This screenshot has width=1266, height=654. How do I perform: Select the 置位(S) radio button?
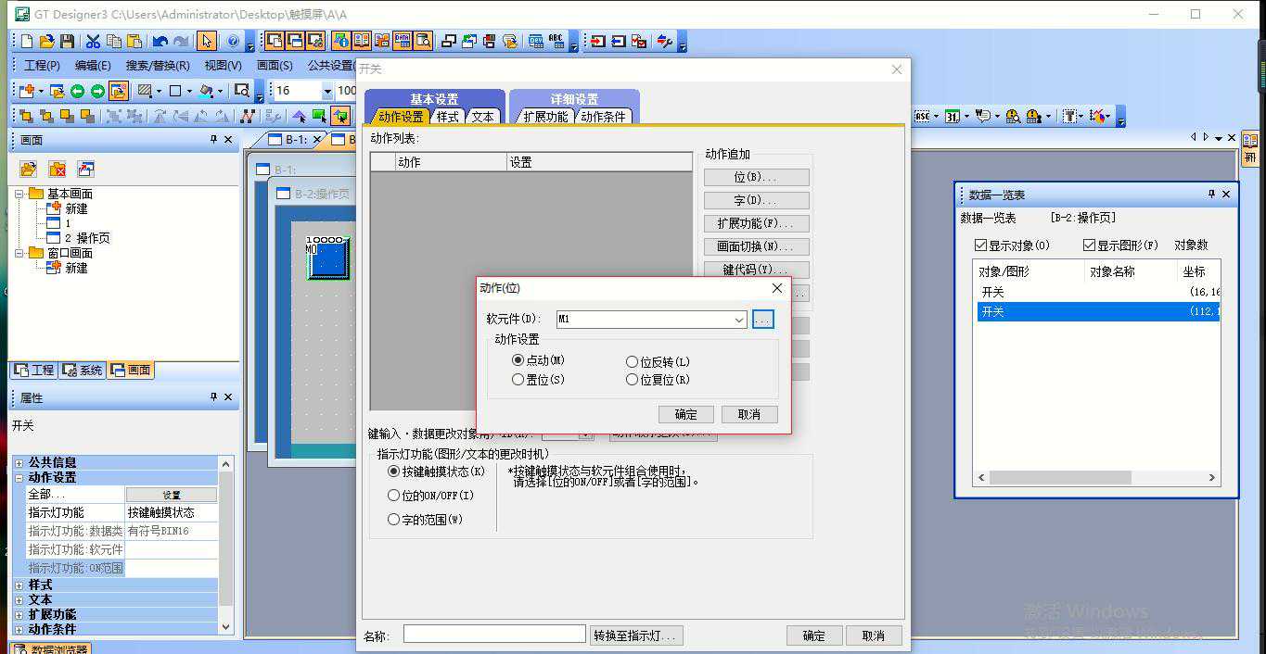point(518,380)
